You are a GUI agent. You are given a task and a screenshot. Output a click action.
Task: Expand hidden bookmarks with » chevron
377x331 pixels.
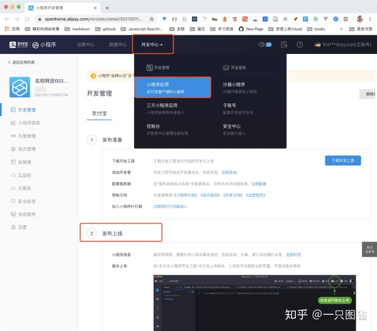(341, 29)
